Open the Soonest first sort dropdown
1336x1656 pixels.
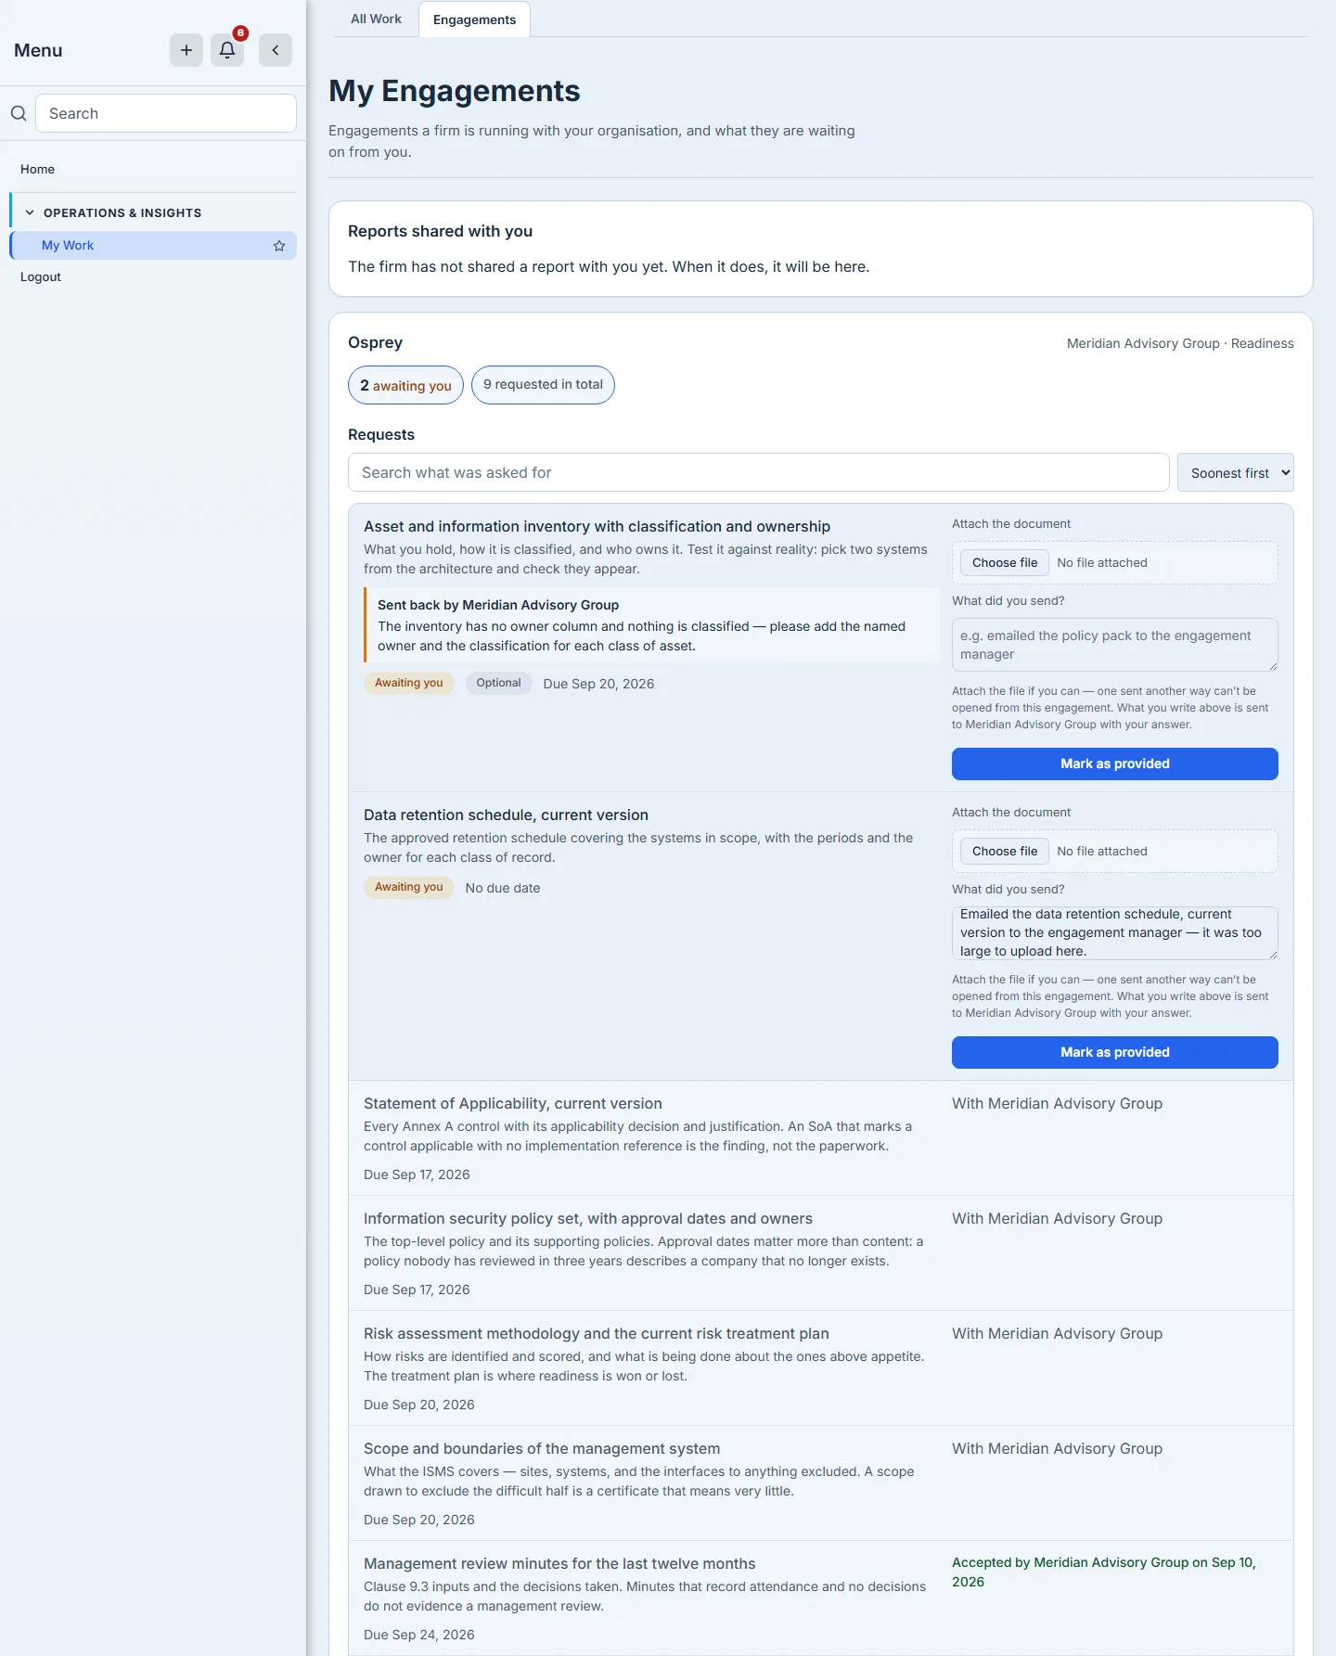[1235, 472]
